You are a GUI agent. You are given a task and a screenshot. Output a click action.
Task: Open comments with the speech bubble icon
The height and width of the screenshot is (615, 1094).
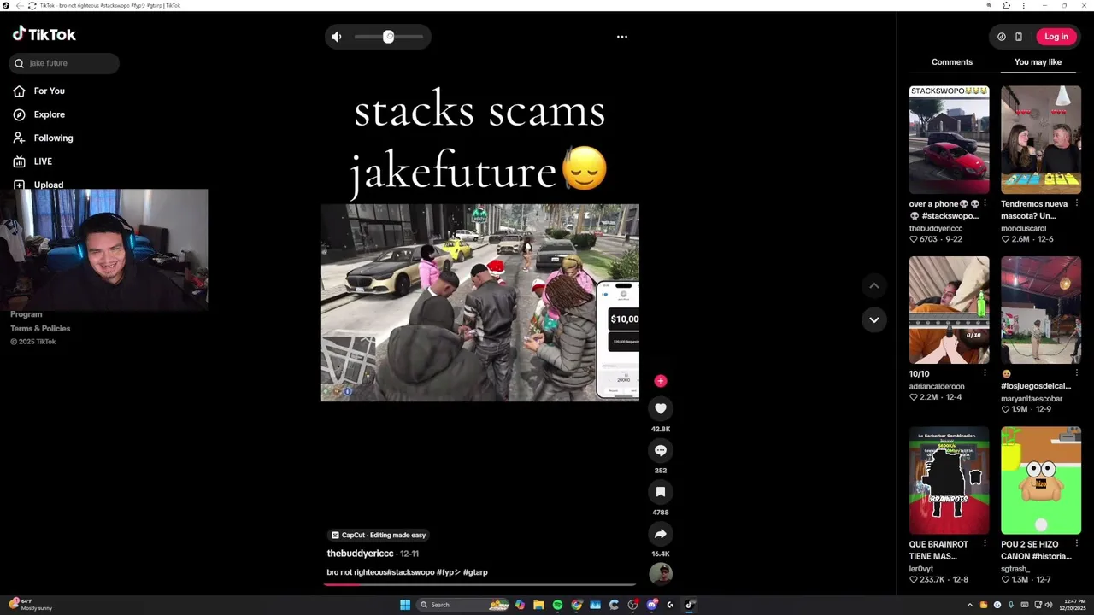[x=661, y=450]
